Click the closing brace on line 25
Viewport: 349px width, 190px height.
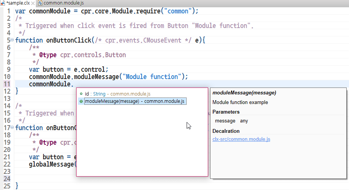(17, 186)
